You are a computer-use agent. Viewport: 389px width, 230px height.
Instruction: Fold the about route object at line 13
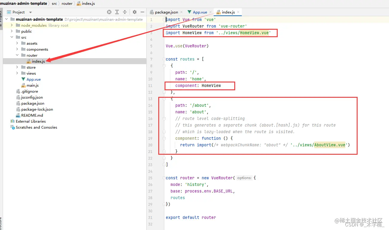pos(164,99)
